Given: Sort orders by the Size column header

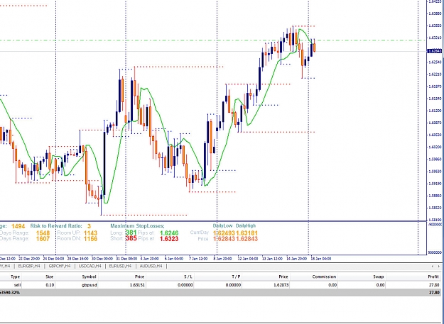Looking at the screenshot, I should (50, 276).
